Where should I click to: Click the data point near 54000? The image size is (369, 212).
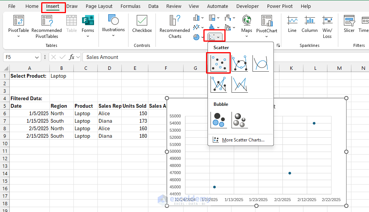[314, 123]
